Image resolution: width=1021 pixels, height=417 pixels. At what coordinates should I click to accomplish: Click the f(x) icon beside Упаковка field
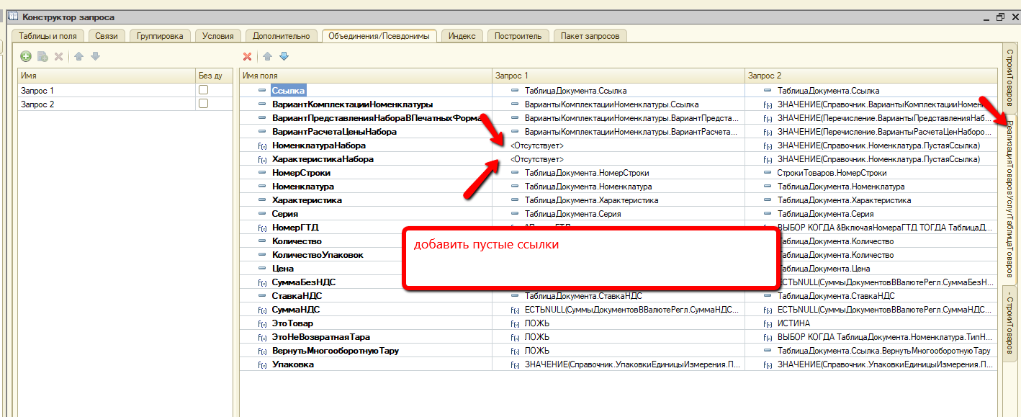[262, 364]
